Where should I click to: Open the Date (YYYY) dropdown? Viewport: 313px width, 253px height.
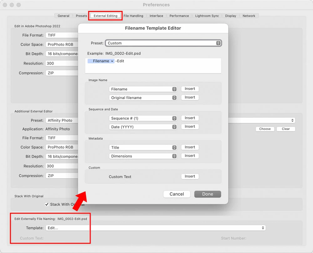click(143, 127)
